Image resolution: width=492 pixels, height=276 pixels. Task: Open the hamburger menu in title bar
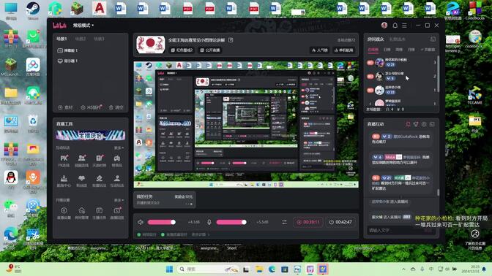(404, 26)
